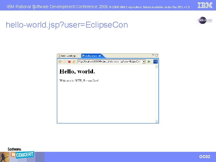Image resolution: width=216 pixels, height=162 pixels.
Task: Refresh the page using the refresh icon
Action: click(x=74, y=61)
